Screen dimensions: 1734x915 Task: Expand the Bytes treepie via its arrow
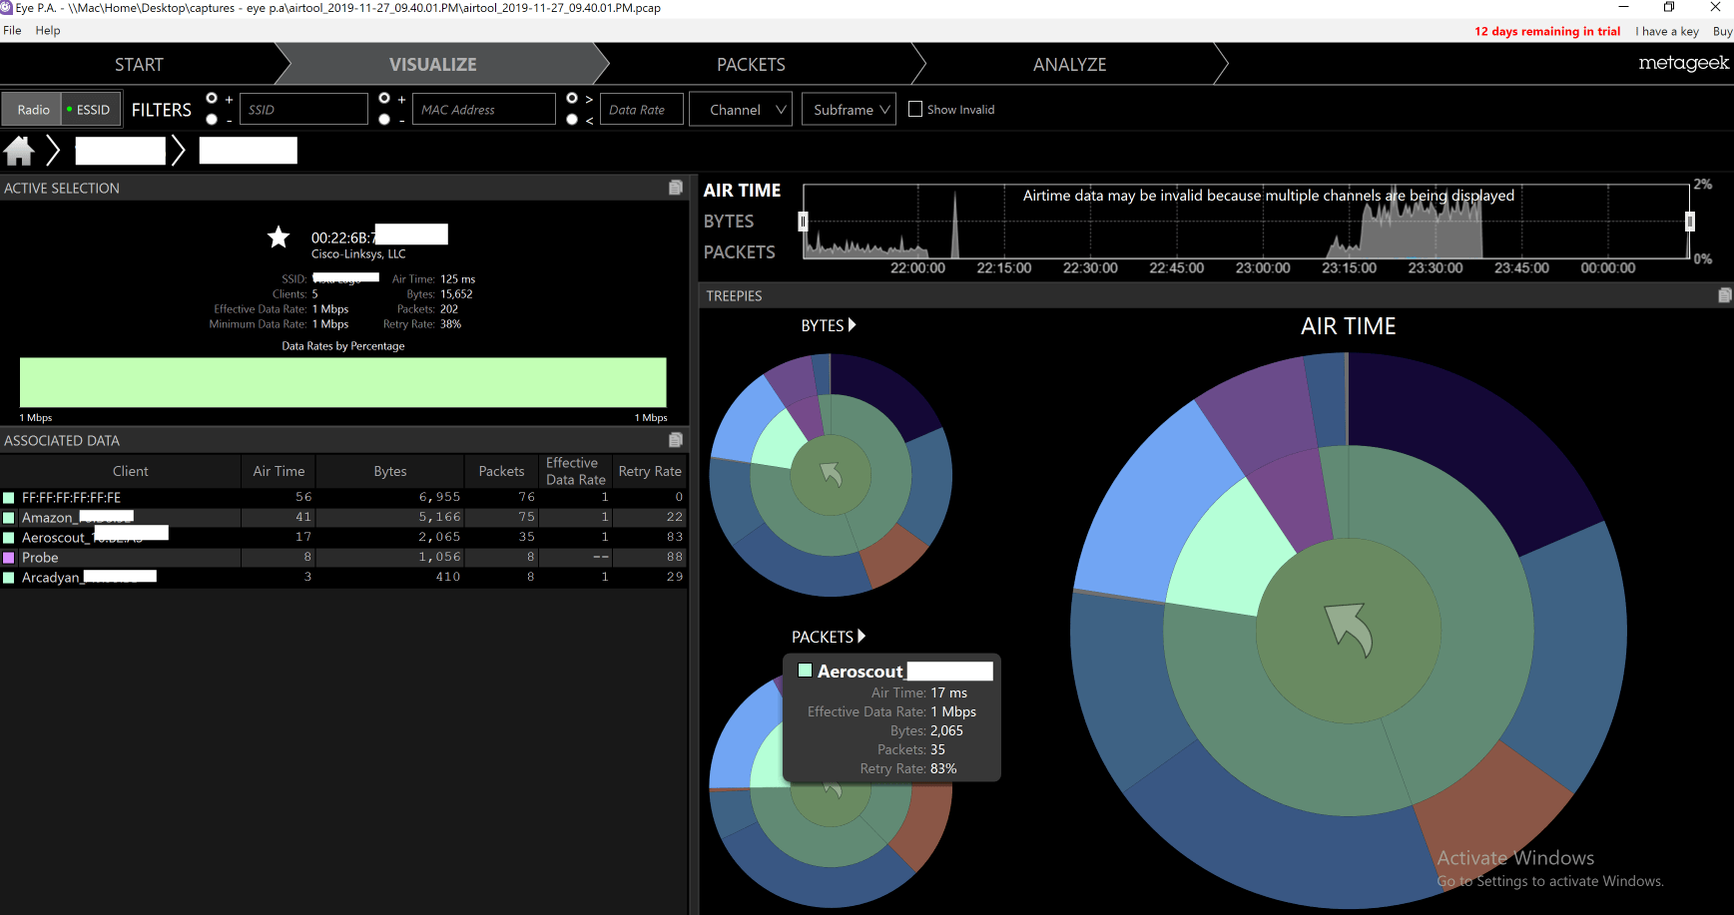click(852, 325)
